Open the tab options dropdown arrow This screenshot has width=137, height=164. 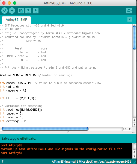130,19
